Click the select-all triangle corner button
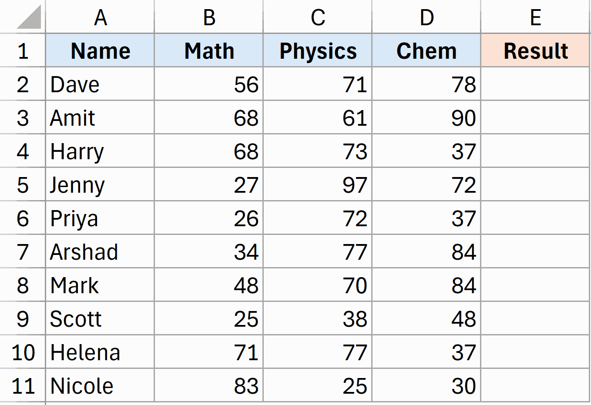The width and height of the screenshot is (591, 405). pyautogui.click(x=23, y=17)
